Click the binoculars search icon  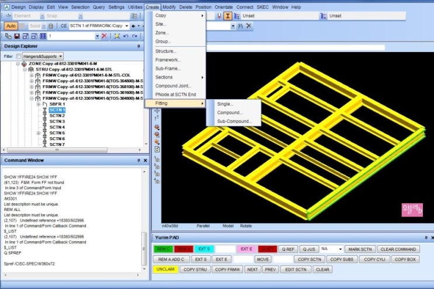[x=240, y=26]
